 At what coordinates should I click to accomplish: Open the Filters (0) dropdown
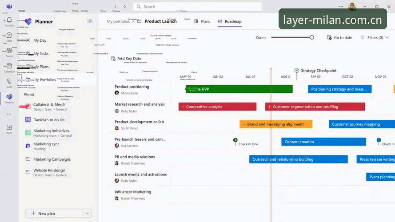[x=375, y=37]
